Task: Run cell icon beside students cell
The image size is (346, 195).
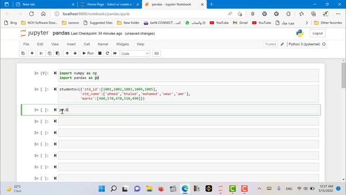Action: [x=55, y=89]
